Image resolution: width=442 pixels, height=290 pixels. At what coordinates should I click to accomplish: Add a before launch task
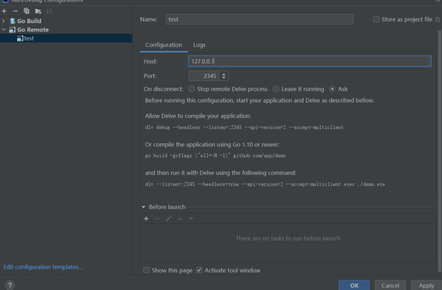click(146, 219)
